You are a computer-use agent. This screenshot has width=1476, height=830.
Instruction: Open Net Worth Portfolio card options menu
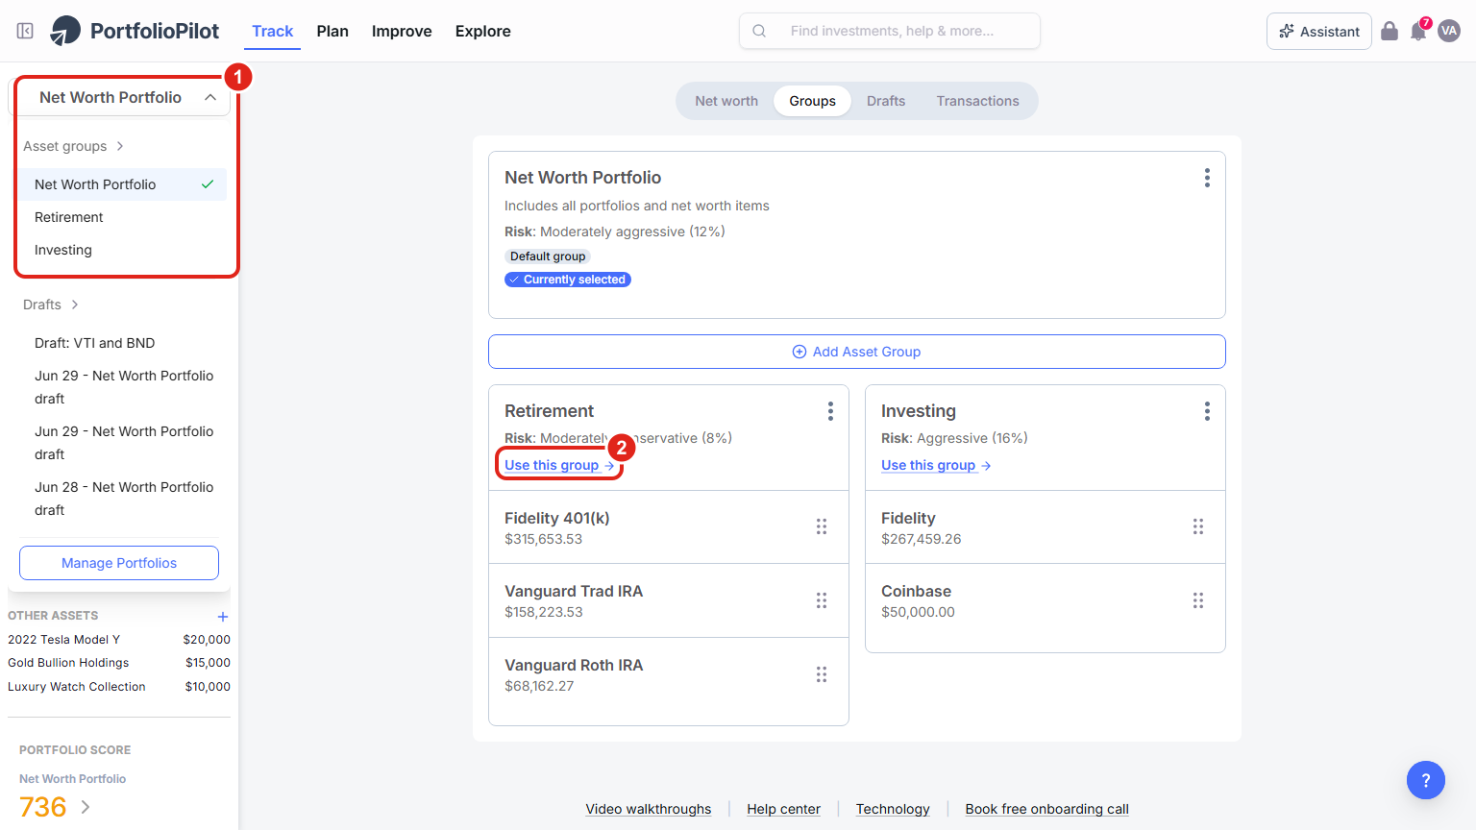[1207, 178]
